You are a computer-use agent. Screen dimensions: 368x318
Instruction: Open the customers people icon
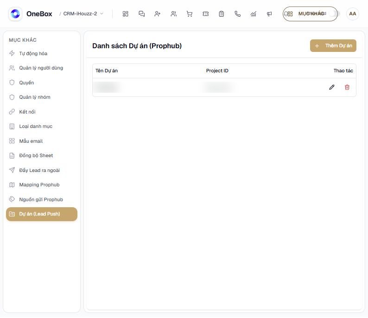coord(174,14)
